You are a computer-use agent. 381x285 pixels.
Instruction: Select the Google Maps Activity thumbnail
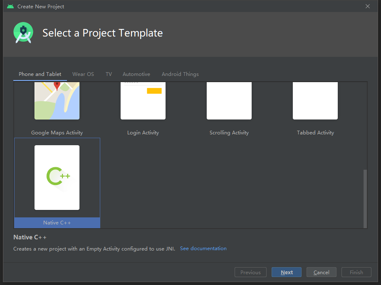[x=57, y=100]
